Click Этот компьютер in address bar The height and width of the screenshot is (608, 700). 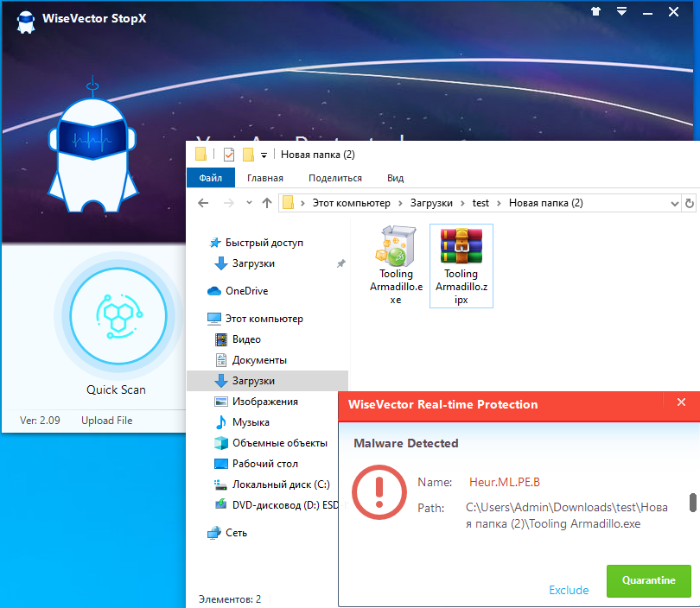click(352, 203)
